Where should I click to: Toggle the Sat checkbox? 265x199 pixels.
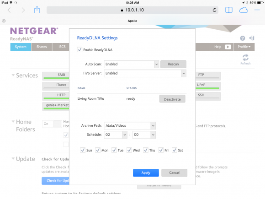pyautogui.click(x=174, y=150)
